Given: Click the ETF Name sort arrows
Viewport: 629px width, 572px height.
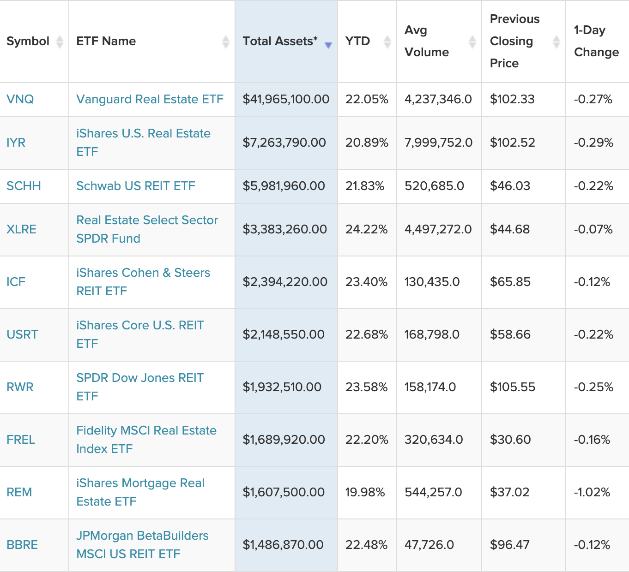Looking at the screenshot, I should (x=225, y=42).
